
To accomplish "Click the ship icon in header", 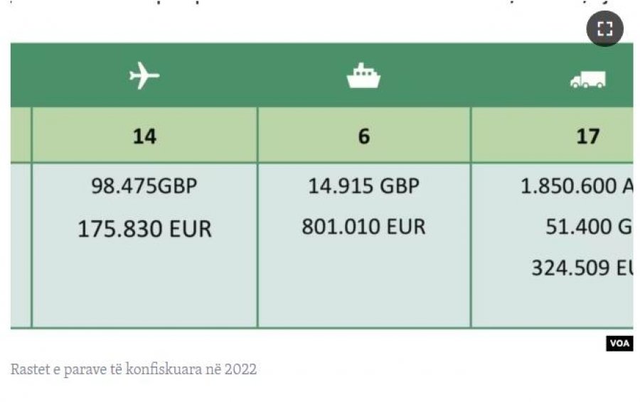I will pos(363,75).
